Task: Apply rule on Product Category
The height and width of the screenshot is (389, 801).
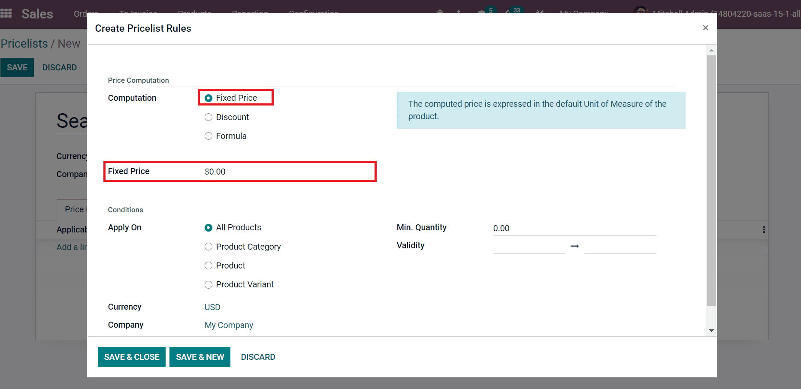Action: click(x=209, y=247)
